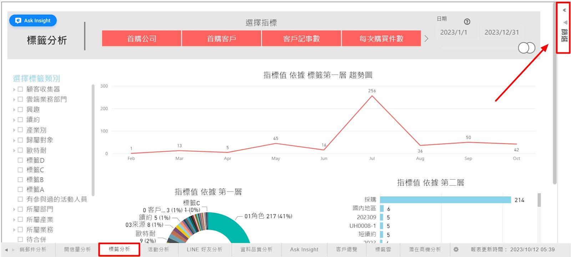Expand the 所屬部門 tree node

(14, 209)
